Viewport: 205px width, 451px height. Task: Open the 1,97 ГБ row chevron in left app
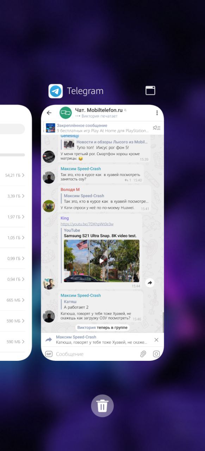23,217
